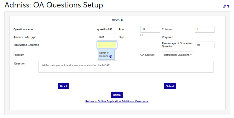Click the question022 name value
Image resolution: width=234 pixels, height=118 pixels.
[105, 29]
